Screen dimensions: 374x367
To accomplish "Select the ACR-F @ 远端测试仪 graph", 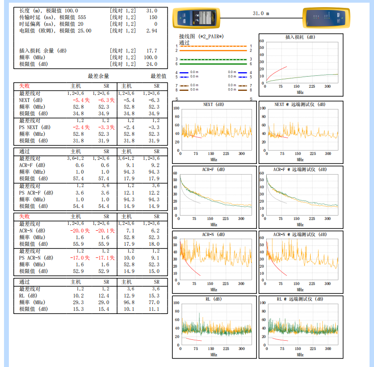I will click(x=301, y=196).
